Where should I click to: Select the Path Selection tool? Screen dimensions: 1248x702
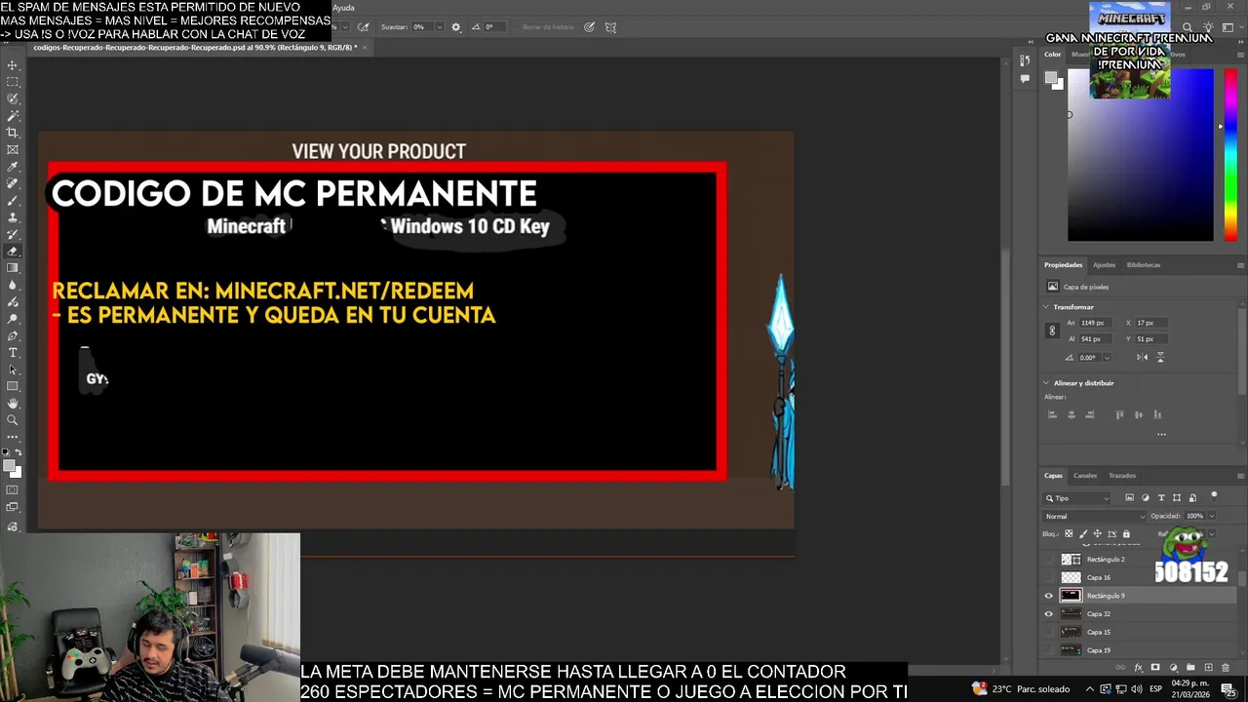point(13,370)
